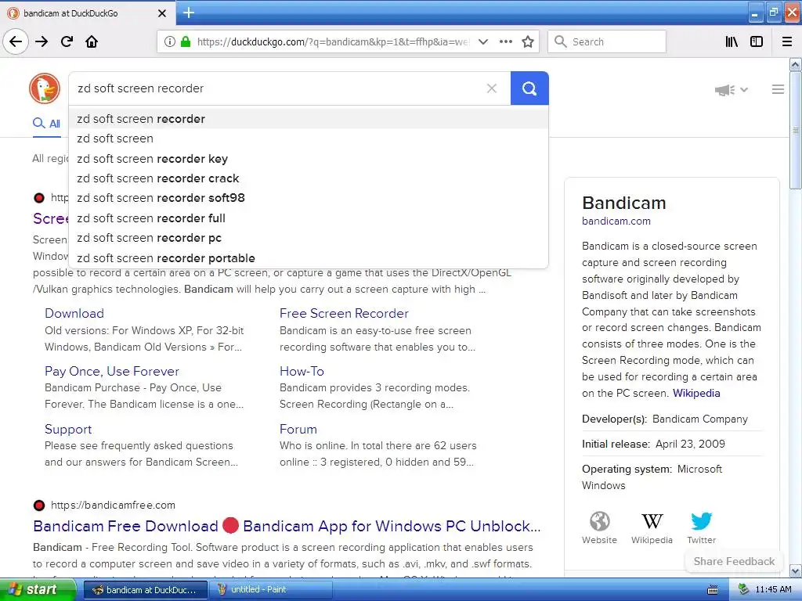Open the Support sitelink
The image size is (802, 601).
tap(68, 430)
